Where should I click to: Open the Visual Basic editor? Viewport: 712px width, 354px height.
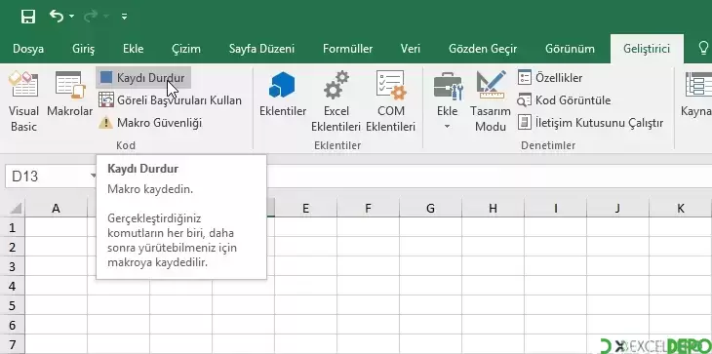23,101
